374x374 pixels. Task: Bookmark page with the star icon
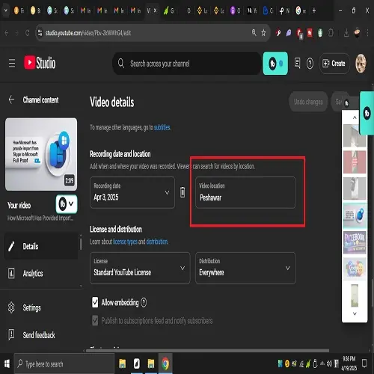pos(263,33)
